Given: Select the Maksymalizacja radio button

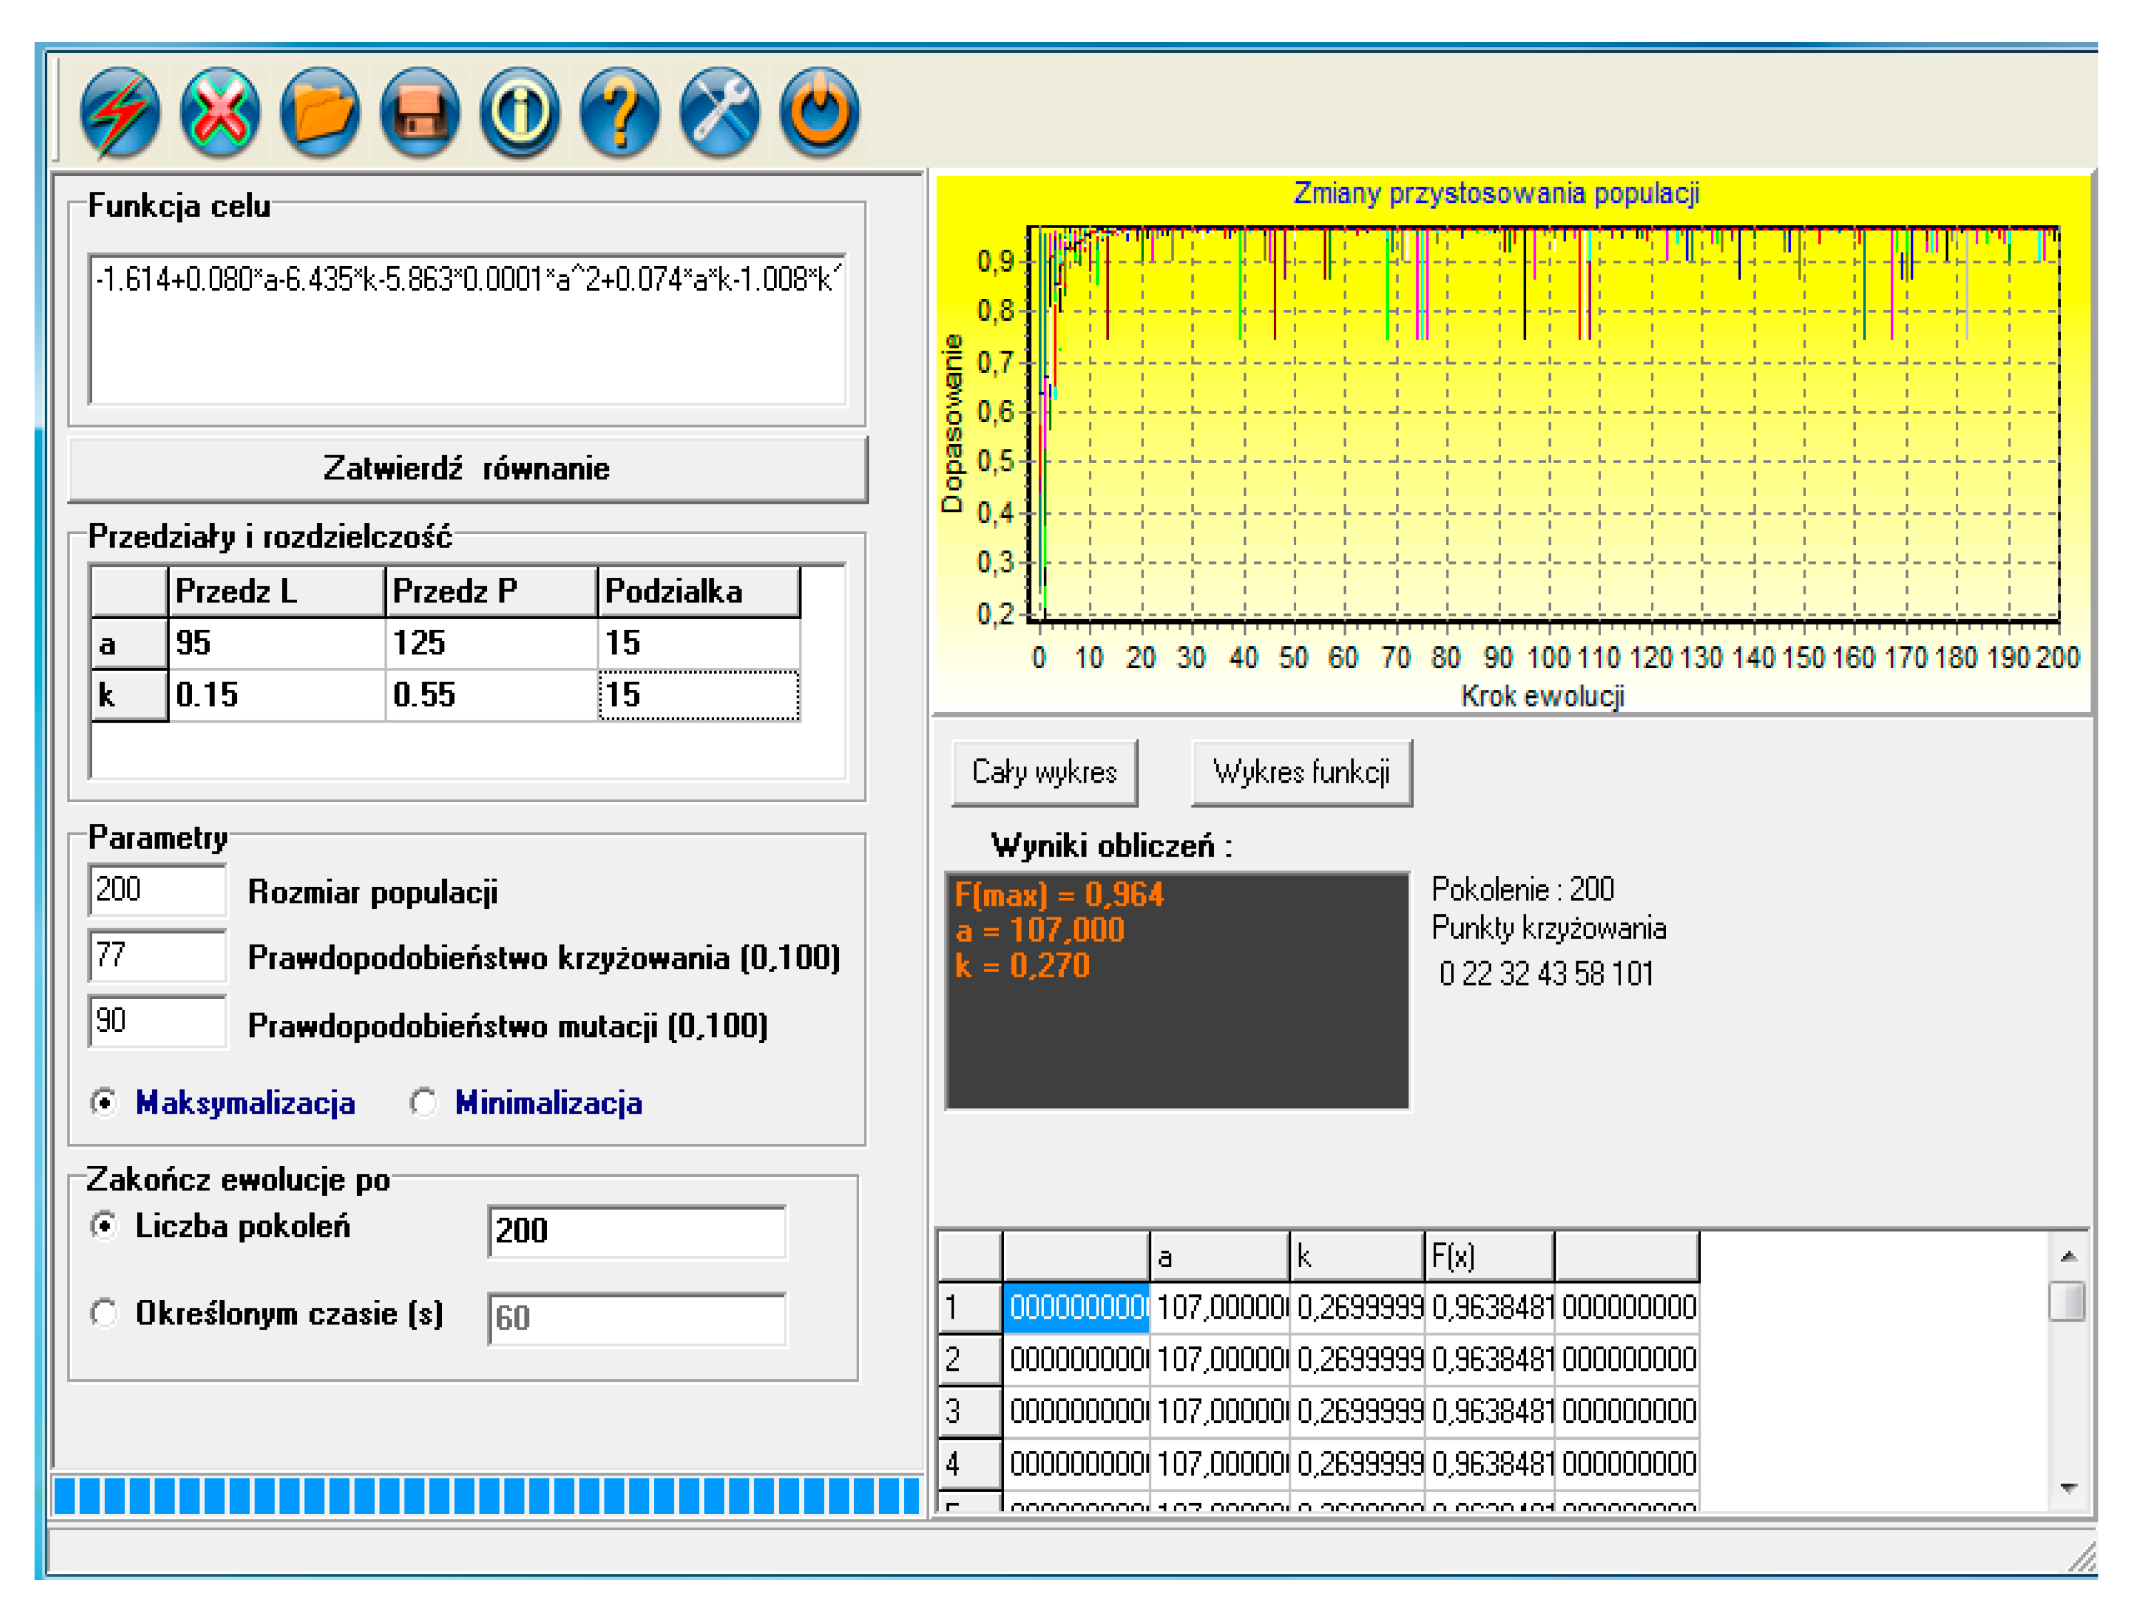Looking at the screenshot, I should coord(105,1102).
